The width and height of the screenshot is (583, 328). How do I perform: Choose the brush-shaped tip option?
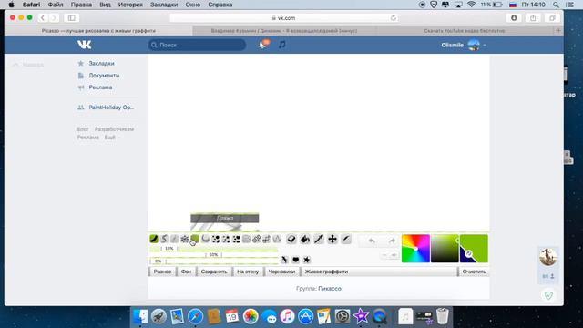[x=284, y=260]
